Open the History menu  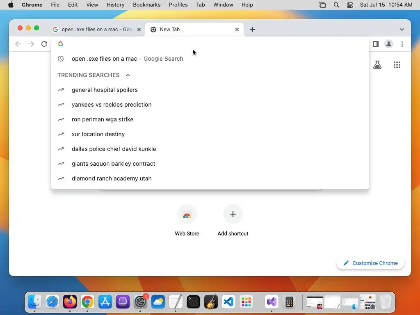(x=115, y=5)
